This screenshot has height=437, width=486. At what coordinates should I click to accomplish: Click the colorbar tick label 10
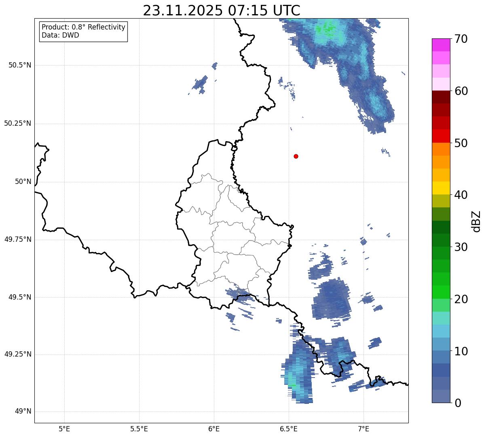[x=461, y=351]
